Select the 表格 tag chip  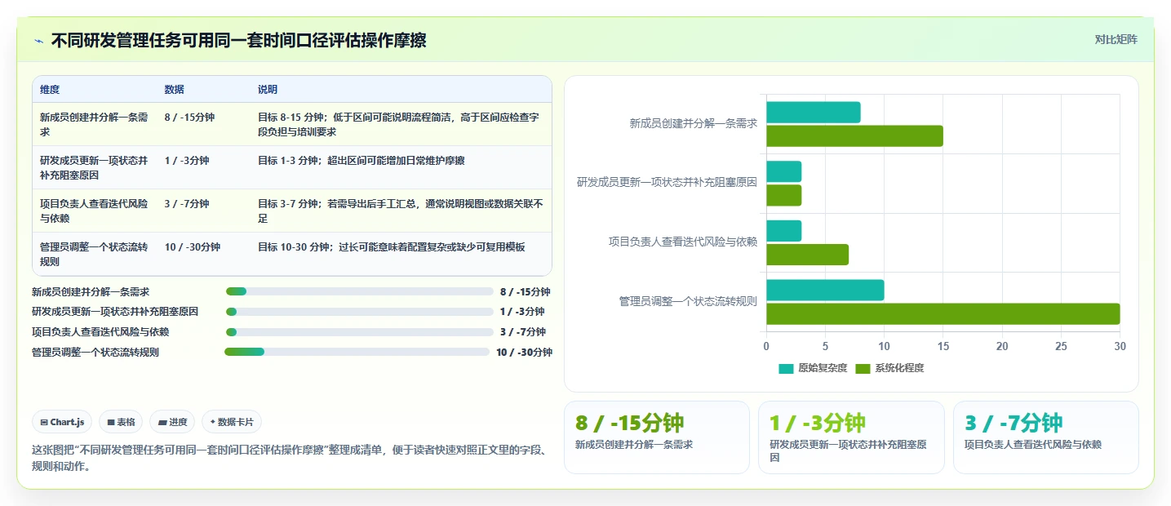tap(121, 422)
